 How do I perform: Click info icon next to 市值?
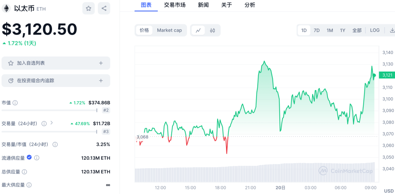coord(15,103)
